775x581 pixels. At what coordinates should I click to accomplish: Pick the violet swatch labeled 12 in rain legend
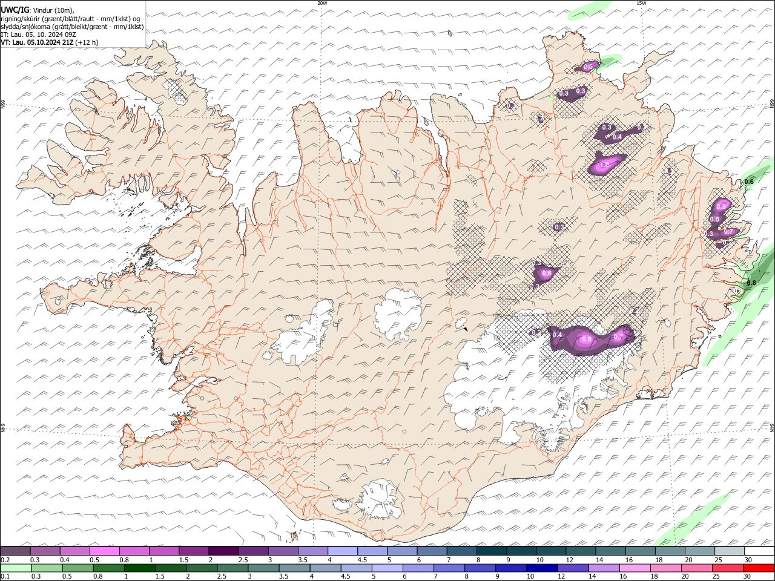(x=573, y=568)
